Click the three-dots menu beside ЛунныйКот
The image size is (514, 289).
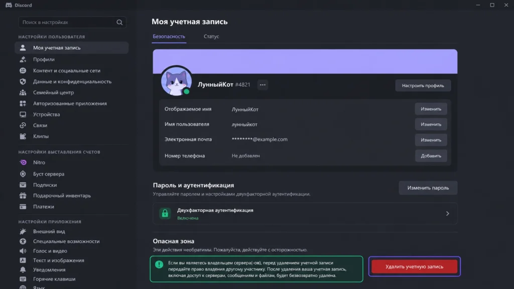click(x=263, y=85)
